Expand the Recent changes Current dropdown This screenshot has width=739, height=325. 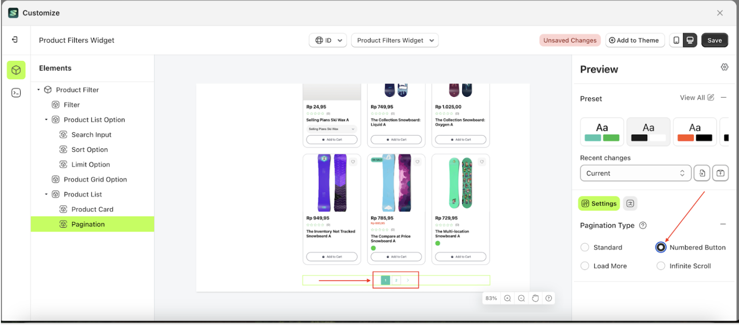click(x=635, y=173)
